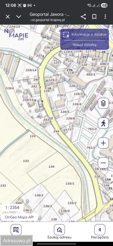This screenshot has width=113, height=246.
Task: Tap the pedestrian street view icon
Action: [x=103, y=123]
